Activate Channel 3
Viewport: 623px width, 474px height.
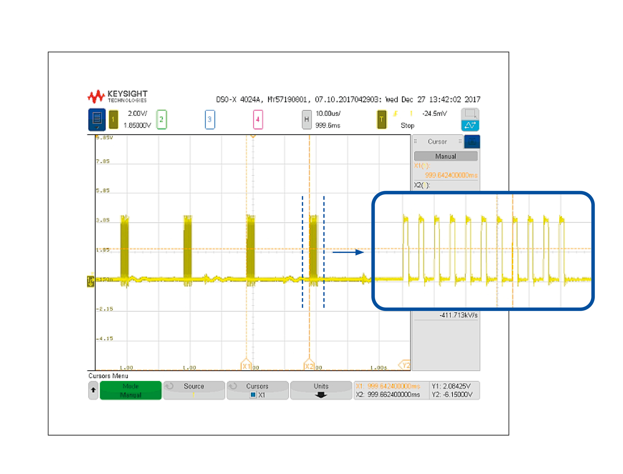(x=210, y=119)
